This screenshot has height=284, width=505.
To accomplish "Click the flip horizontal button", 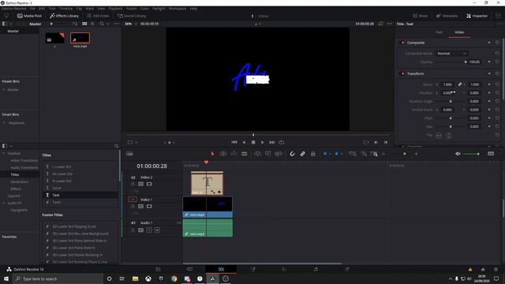I will [439, 136].
